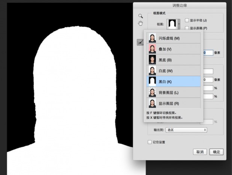Choose 显示图层 (R) view mode label

click(x=169, y=103)
